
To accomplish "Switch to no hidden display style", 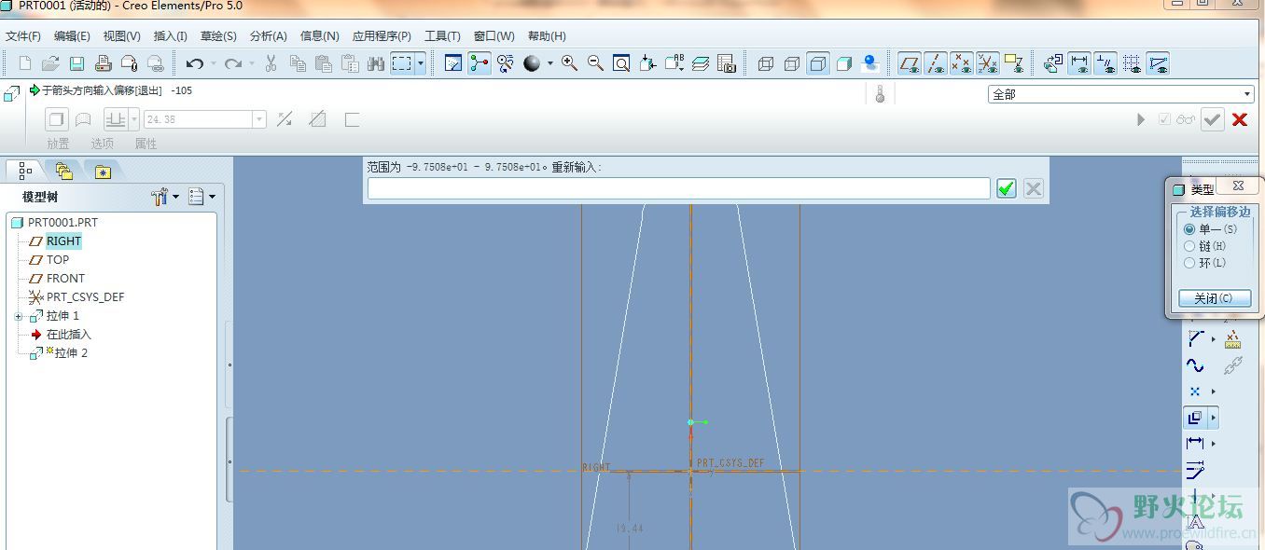I will pyautogui.click(x=818, y=63).
